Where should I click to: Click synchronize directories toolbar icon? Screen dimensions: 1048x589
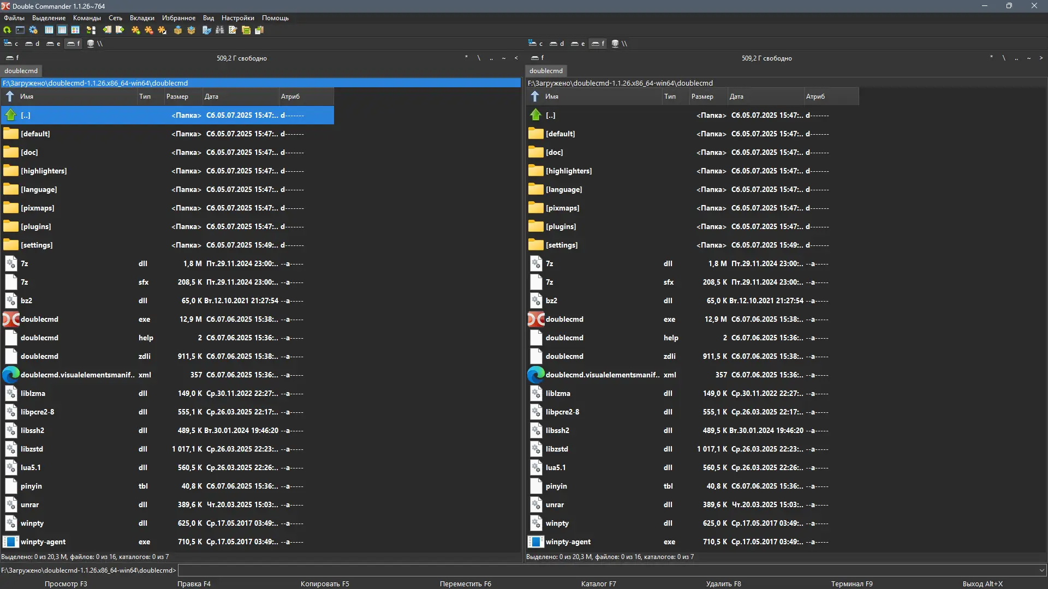(x=246, y=30)
